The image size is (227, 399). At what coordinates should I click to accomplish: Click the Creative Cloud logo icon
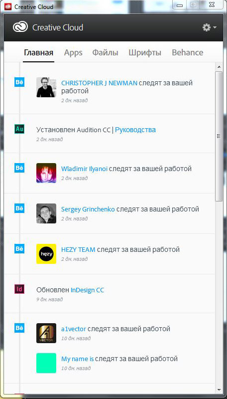20,27
